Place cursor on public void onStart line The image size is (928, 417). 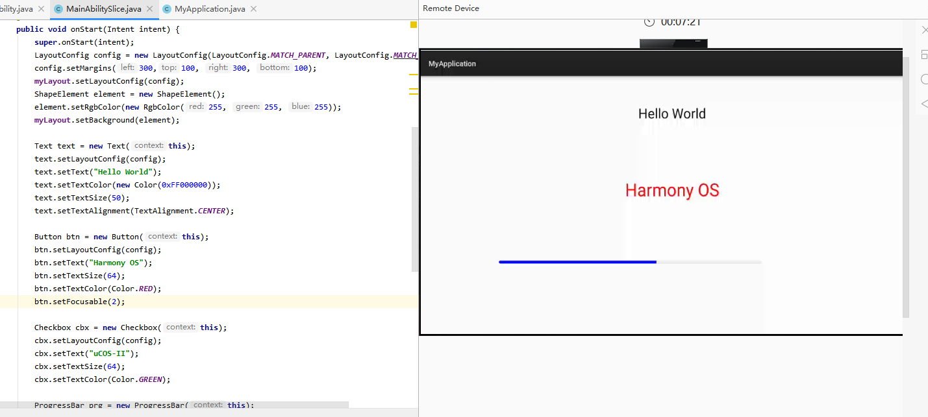click(97, 29)
